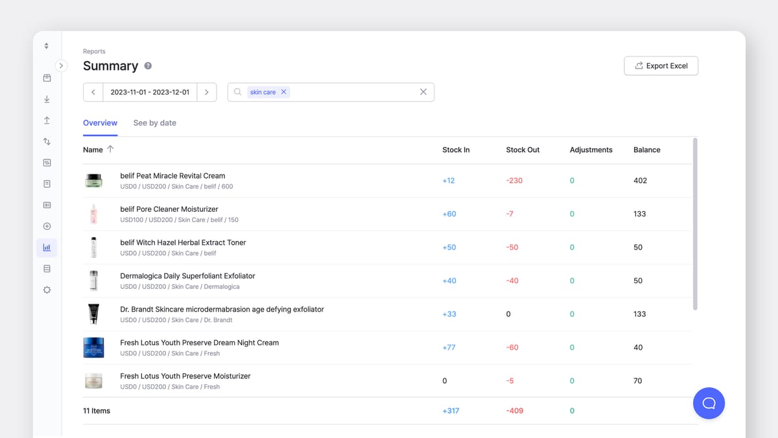The width and height of the screenshot is (778, 438).
Task: Open the settings gear icon in sidebar
Action: (47, 290)
